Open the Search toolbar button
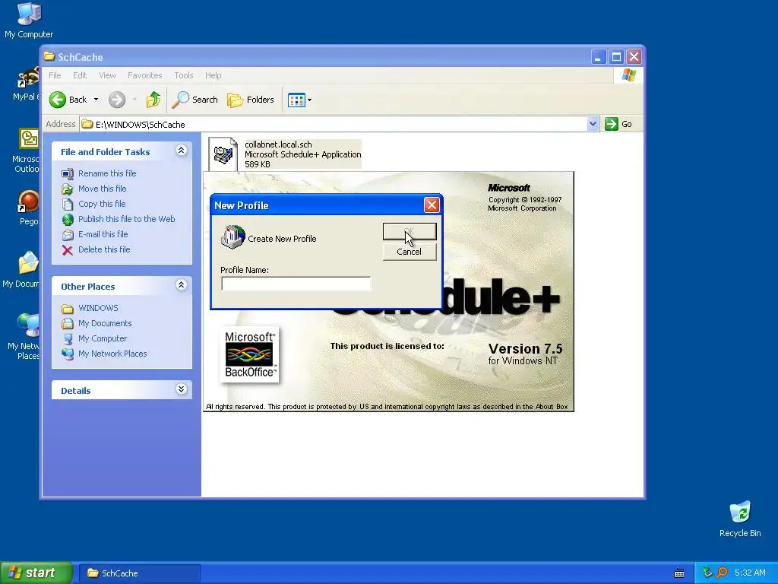 [195, 100]
